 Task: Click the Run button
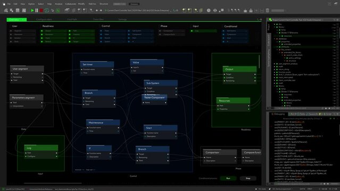[x=228, y=178]
